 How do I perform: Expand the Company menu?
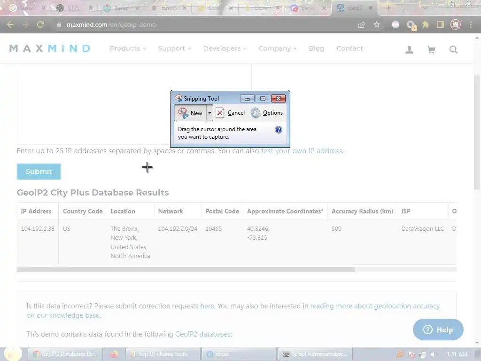277,48
